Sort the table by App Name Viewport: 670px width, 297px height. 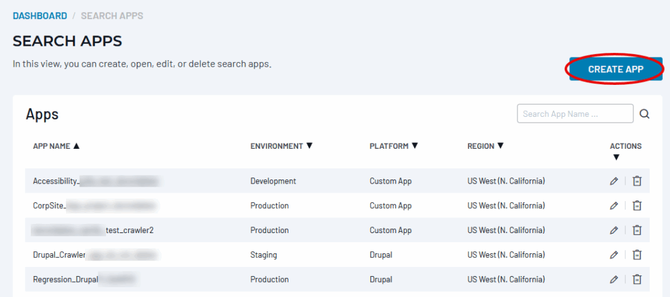56,146
